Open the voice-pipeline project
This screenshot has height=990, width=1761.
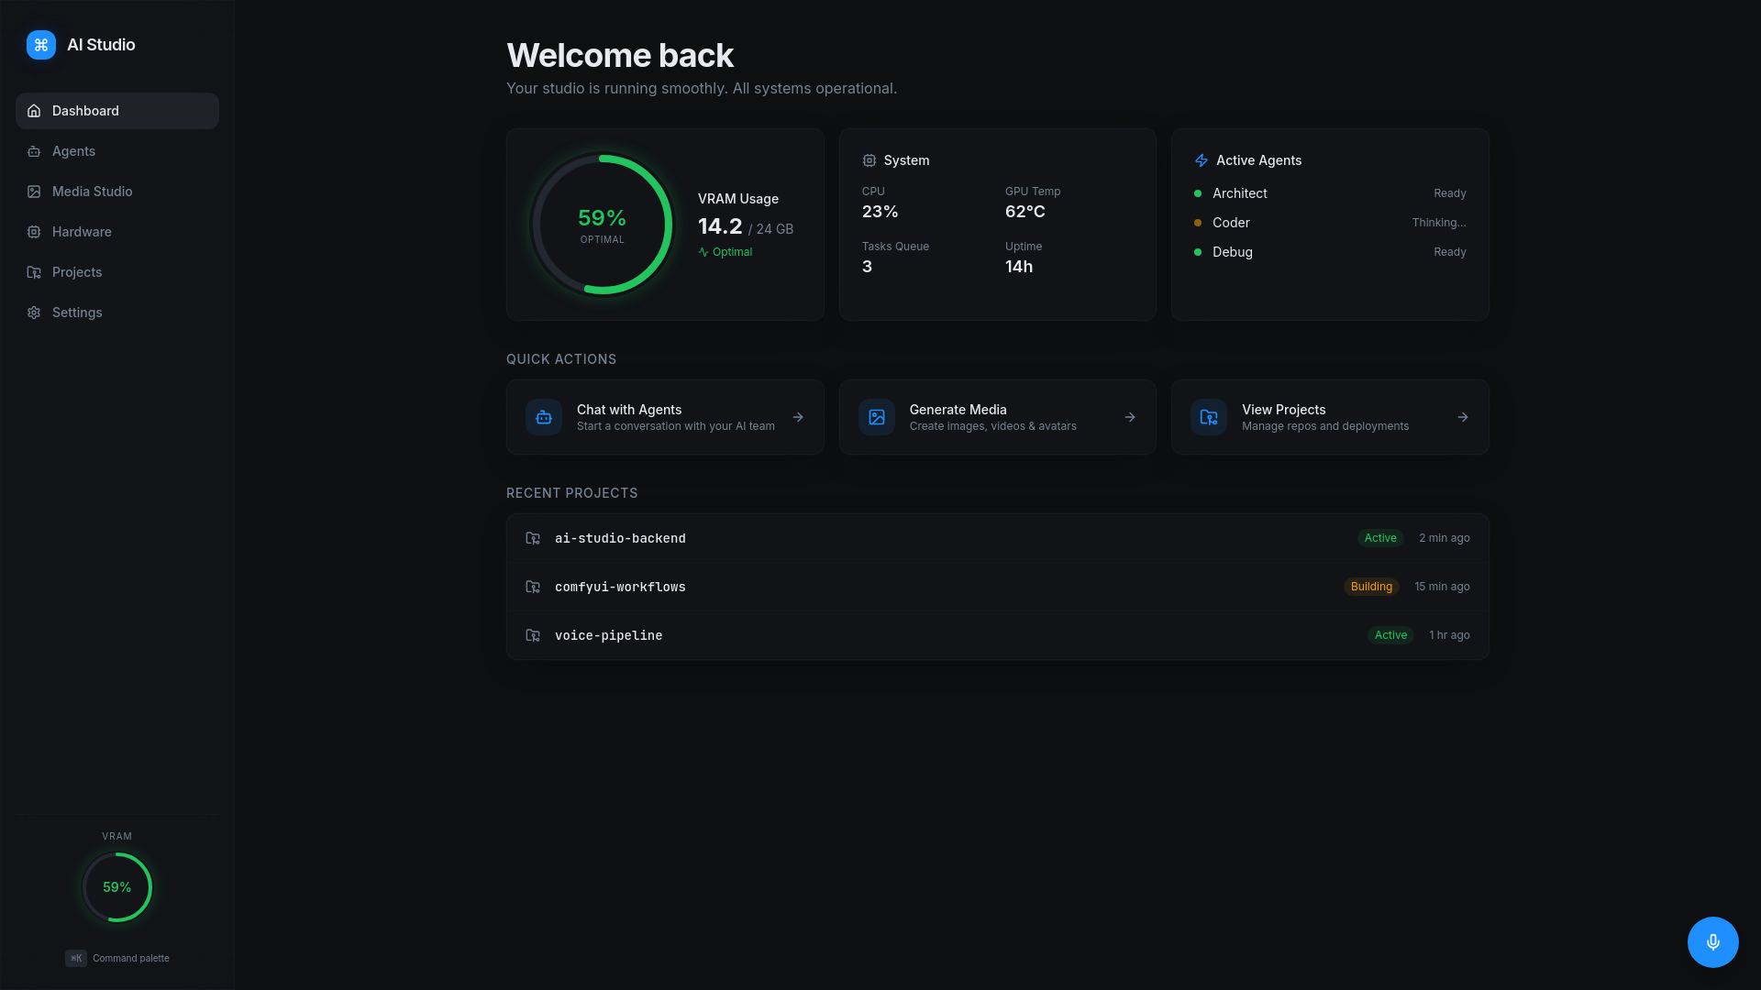[998, 635]
